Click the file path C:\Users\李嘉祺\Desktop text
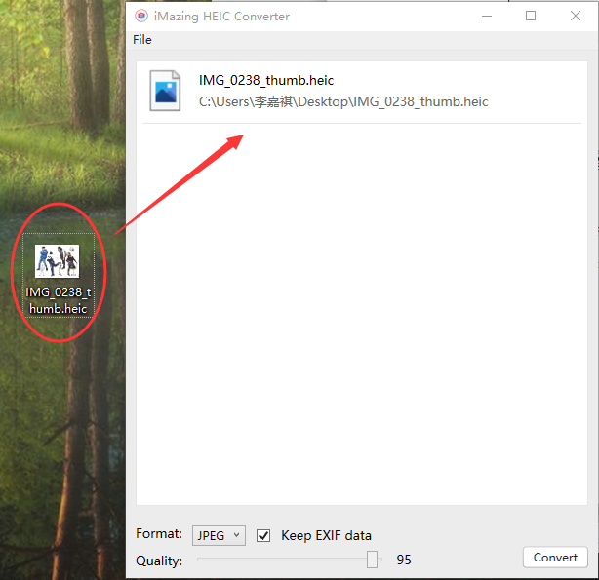 [x=343, y=102]
